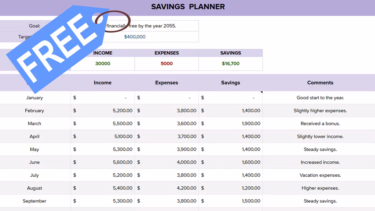Select March income cell showing 5,500.00

click(103, 124)
